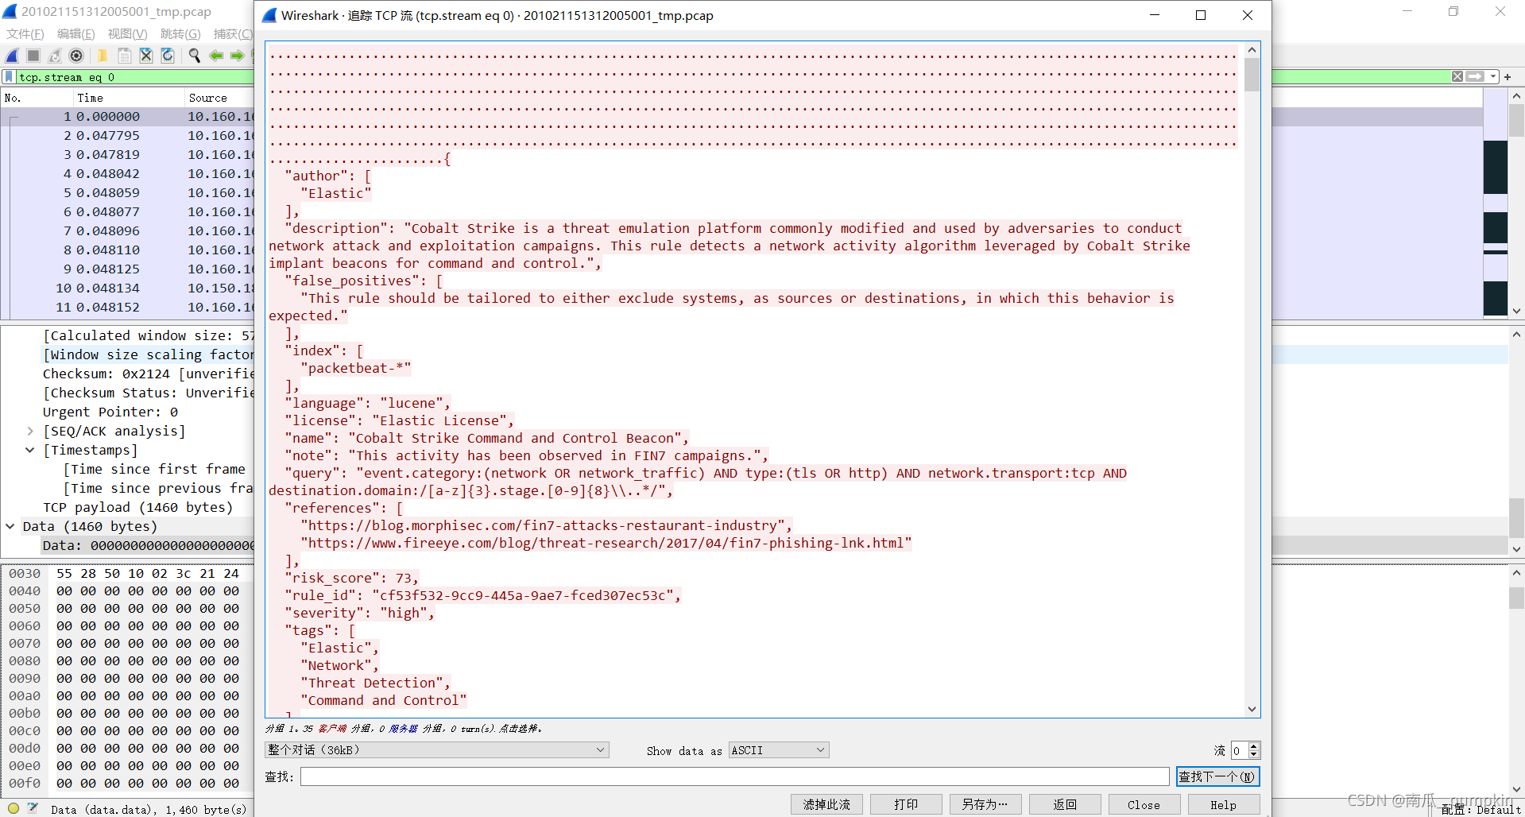Click stream content scrollbar thumb
Image resolution: width=1525 pixels, height=817 pixels.
click(1252, 76)
